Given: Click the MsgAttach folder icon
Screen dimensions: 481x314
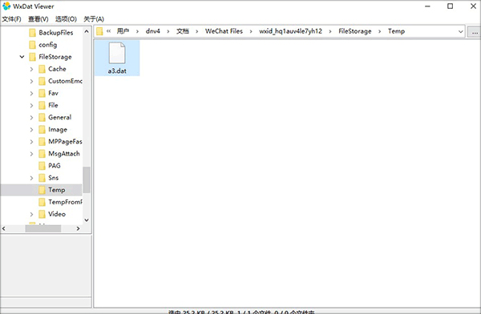Looking at the screenshot, I should [x=42, y=154].
